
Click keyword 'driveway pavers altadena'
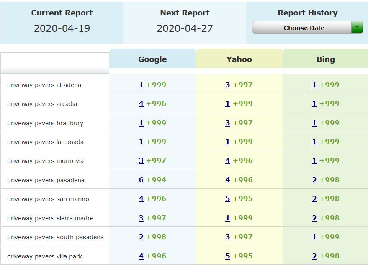tap(44, 85)
